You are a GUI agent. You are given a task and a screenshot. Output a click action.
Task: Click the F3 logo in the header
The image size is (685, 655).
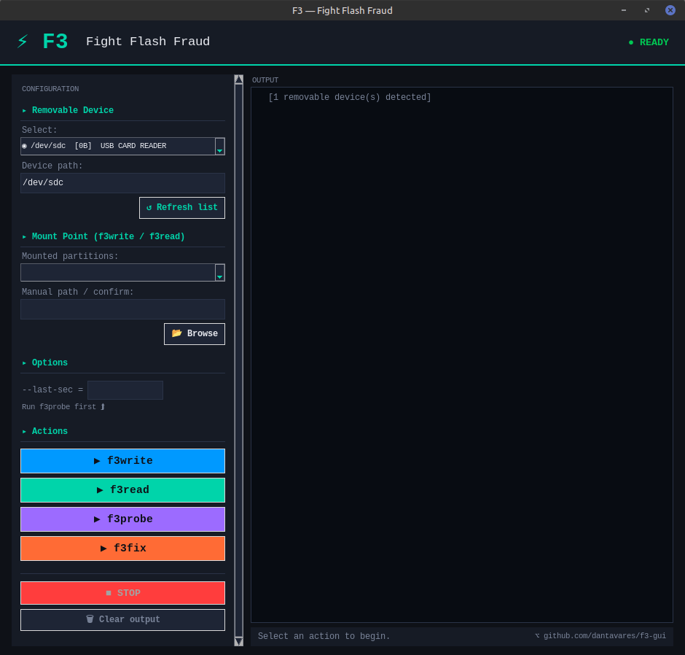55,42
